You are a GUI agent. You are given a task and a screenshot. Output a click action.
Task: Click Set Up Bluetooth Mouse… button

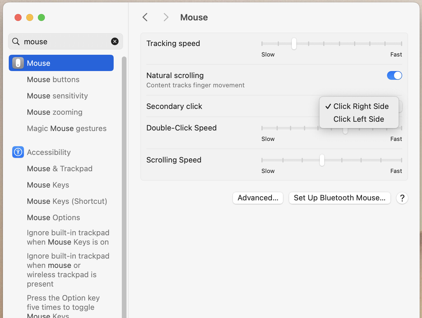coord(340,198)
